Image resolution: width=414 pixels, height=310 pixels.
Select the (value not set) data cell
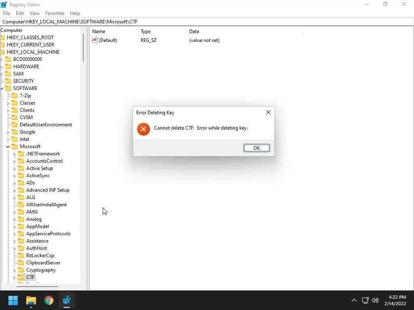point(204,40)
